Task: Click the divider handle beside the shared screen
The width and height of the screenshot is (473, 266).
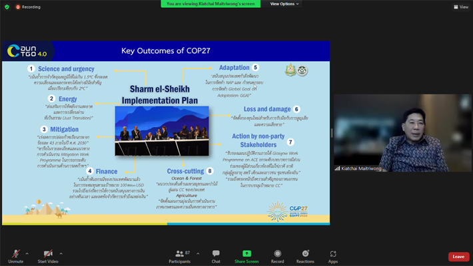Action: [332, 133]
